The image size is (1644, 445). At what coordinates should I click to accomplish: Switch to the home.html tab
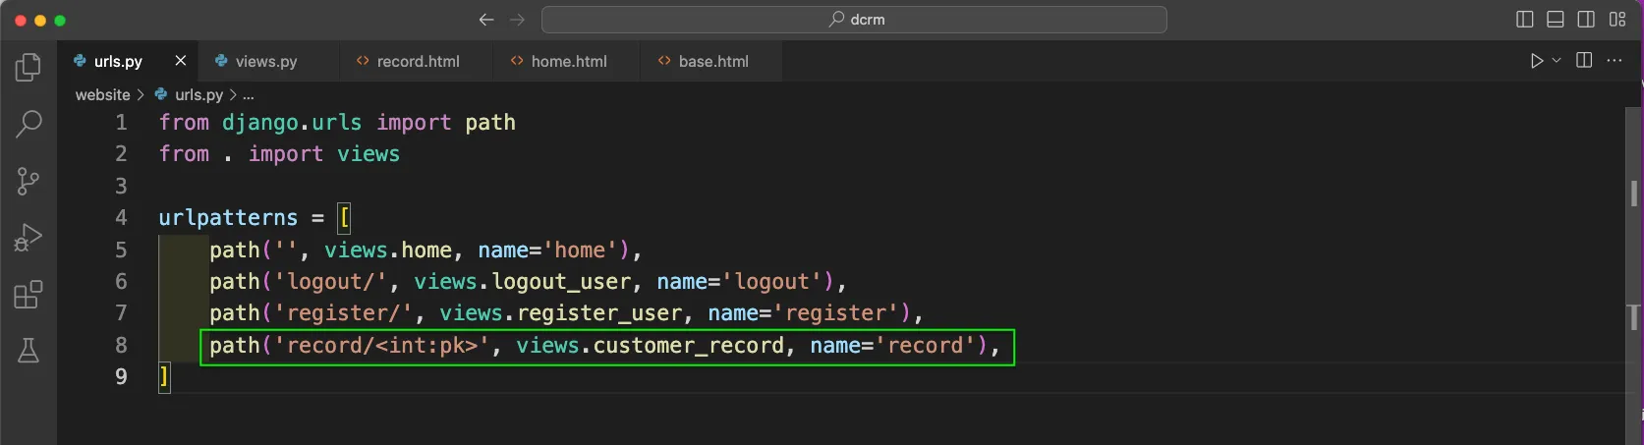pos(569,61)
